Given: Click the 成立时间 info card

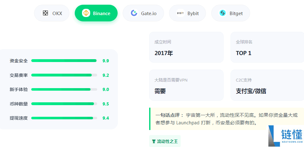Looking at the screenshot, I should point(186,48).
